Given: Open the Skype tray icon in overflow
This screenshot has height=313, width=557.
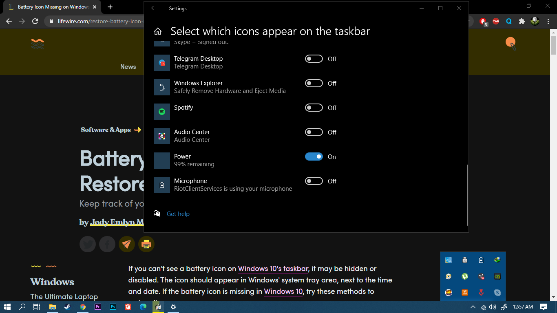Looking at the screenshot, I should 497,293.
